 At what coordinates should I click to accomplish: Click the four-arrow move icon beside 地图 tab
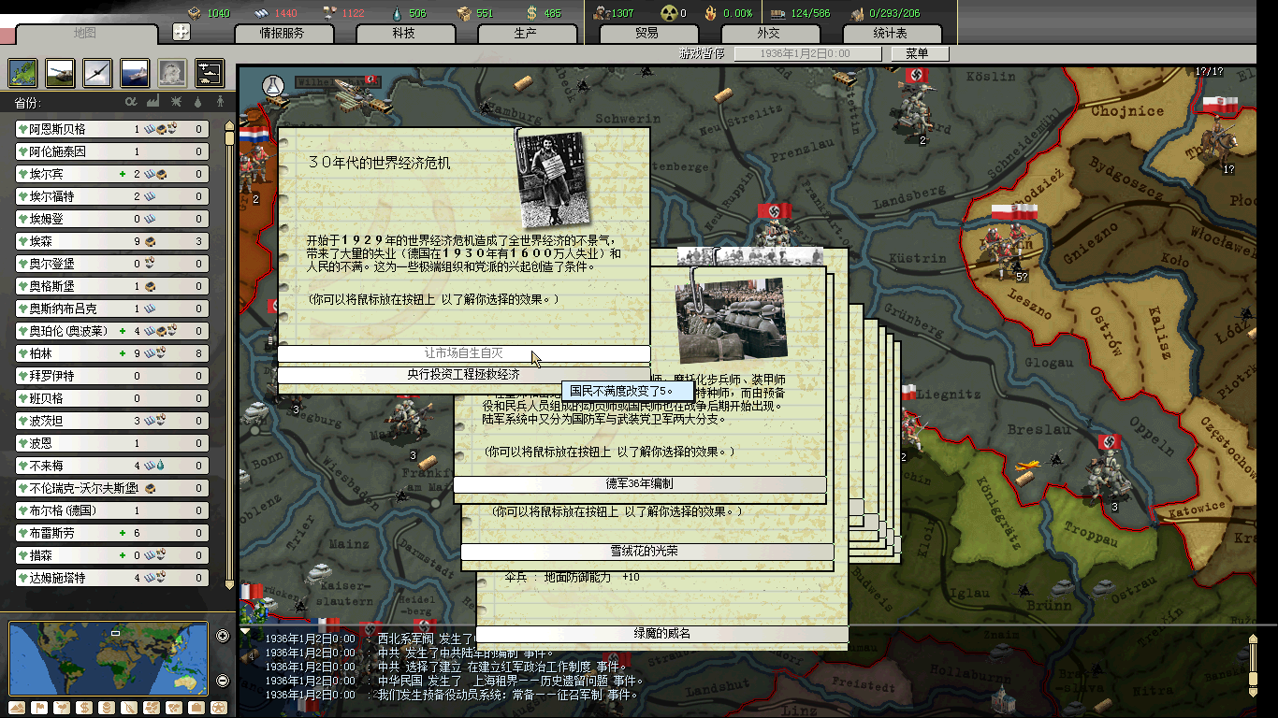[182, 32]
